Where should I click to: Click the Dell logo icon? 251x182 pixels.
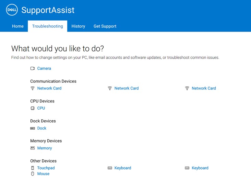pyautogui.click(x=12, y=10)
